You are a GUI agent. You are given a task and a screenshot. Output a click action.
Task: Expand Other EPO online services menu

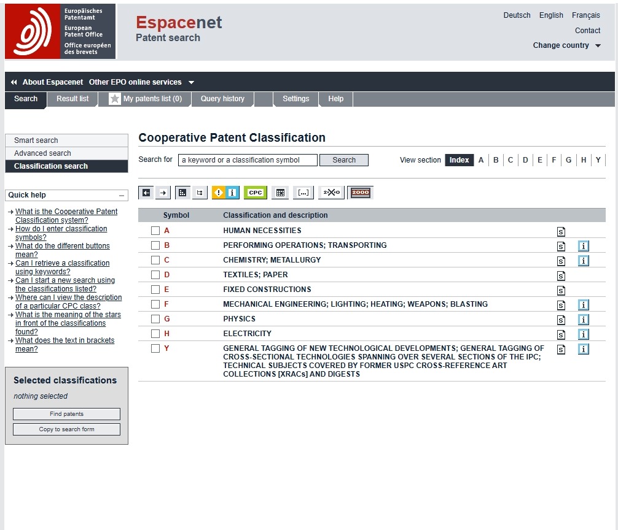click(141, 82)
